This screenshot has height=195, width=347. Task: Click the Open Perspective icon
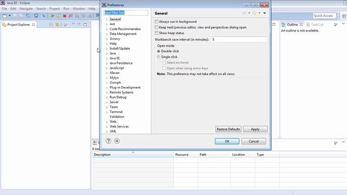click(344, 16)
